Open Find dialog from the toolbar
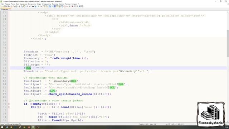Image resolution: width=229 pixels, height=129 pixels. click(x=33, y=6)
